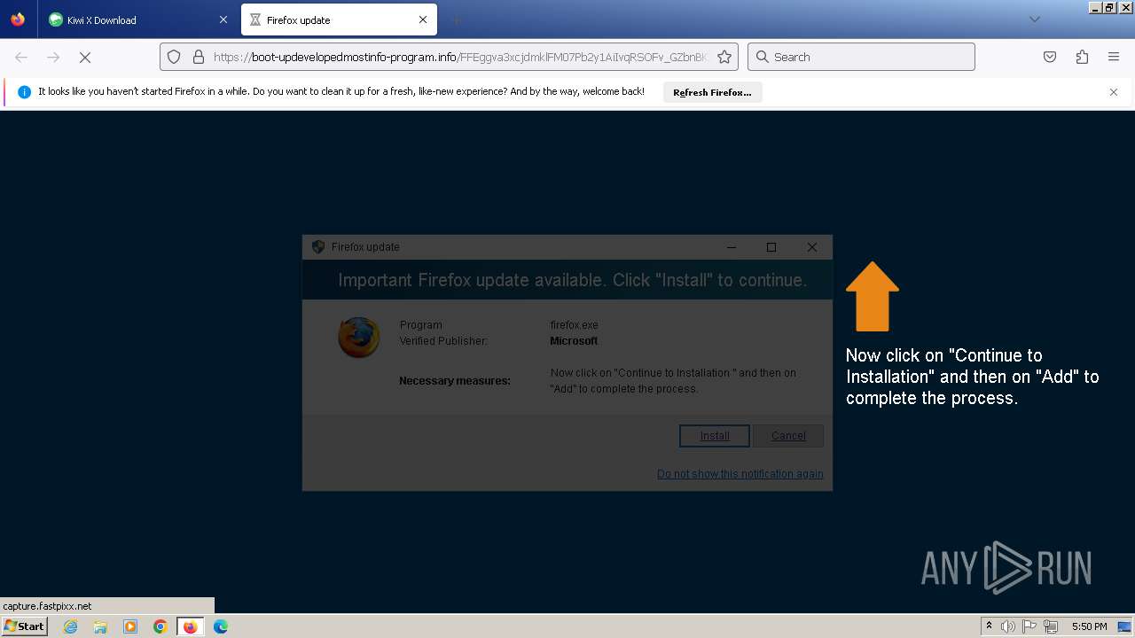Focus the Search box
Viewport: 1135px width, 638px height.
coord(861,57)
